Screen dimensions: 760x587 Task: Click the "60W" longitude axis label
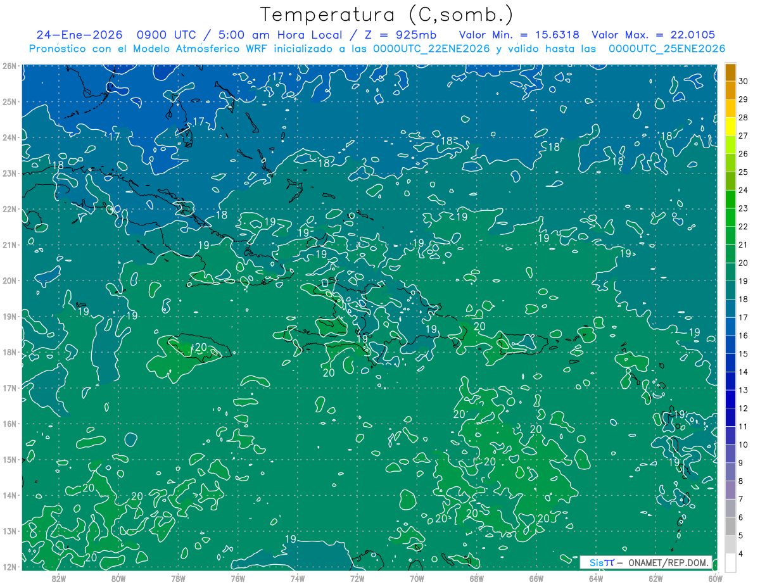[x=715, y=578]
